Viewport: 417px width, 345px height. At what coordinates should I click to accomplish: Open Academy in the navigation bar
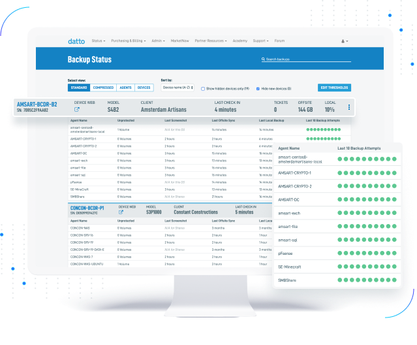click(240, 41)
